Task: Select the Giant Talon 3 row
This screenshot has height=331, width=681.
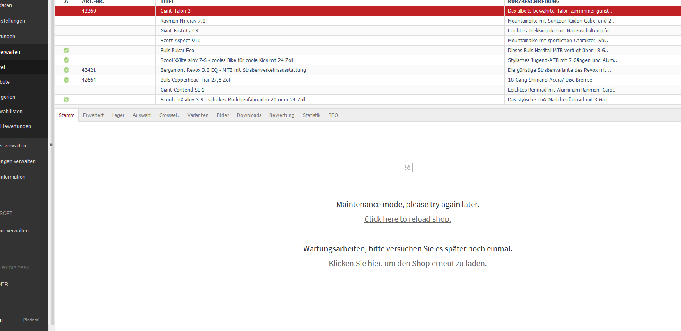Action: [175, 11]
